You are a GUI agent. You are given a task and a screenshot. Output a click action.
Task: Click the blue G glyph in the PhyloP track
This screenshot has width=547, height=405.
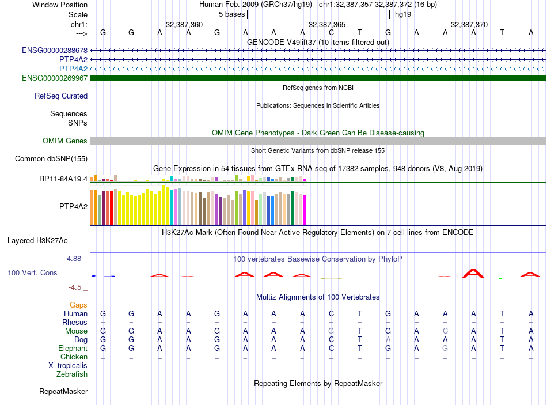click(103, 276)
